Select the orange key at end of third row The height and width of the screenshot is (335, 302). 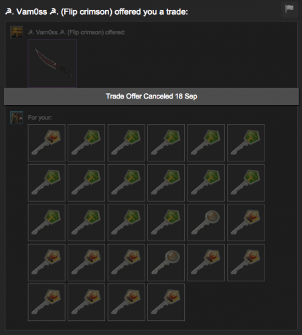point(246,222)
